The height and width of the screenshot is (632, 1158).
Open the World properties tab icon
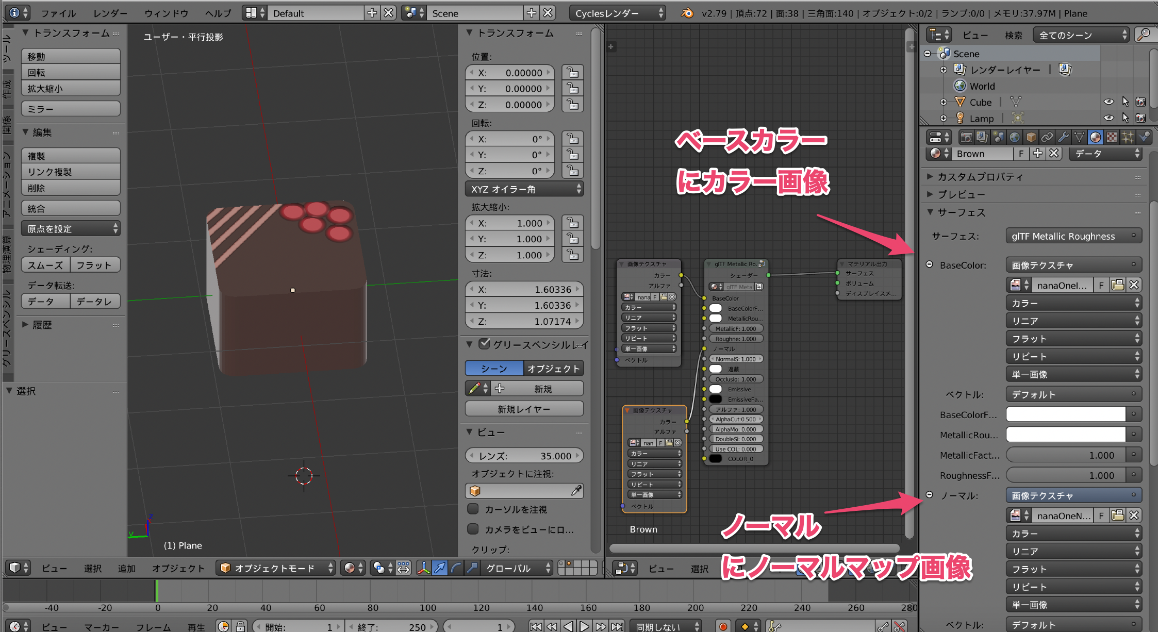(x=1015, y=137)
